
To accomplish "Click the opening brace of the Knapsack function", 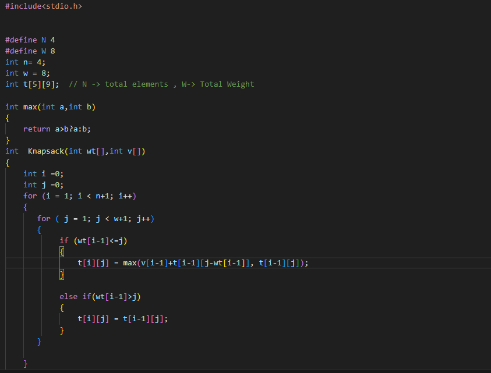I will (x=8, y=163).
